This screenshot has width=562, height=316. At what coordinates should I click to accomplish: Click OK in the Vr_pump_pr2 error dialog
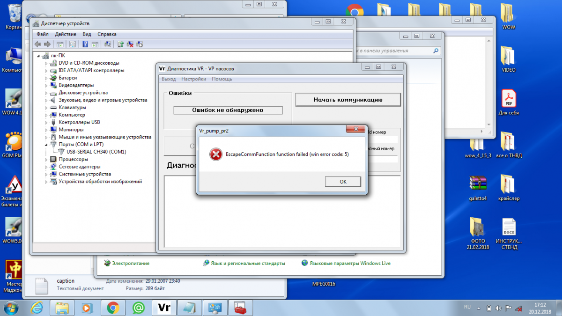click(x=343, y=182)
